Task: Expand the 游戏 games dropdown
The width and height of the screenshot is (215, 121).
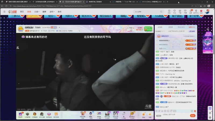Action: coord(52,12)
